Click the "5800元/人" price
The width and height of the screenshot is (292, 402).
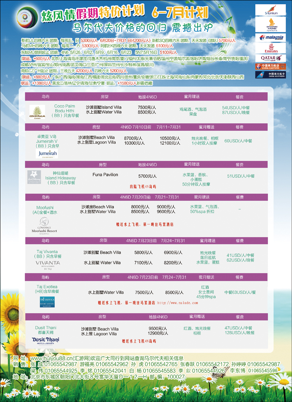coord(143,253)
